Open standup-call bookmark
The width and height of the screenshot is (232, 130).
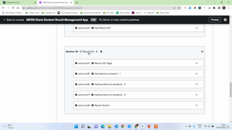coord(48,13)
